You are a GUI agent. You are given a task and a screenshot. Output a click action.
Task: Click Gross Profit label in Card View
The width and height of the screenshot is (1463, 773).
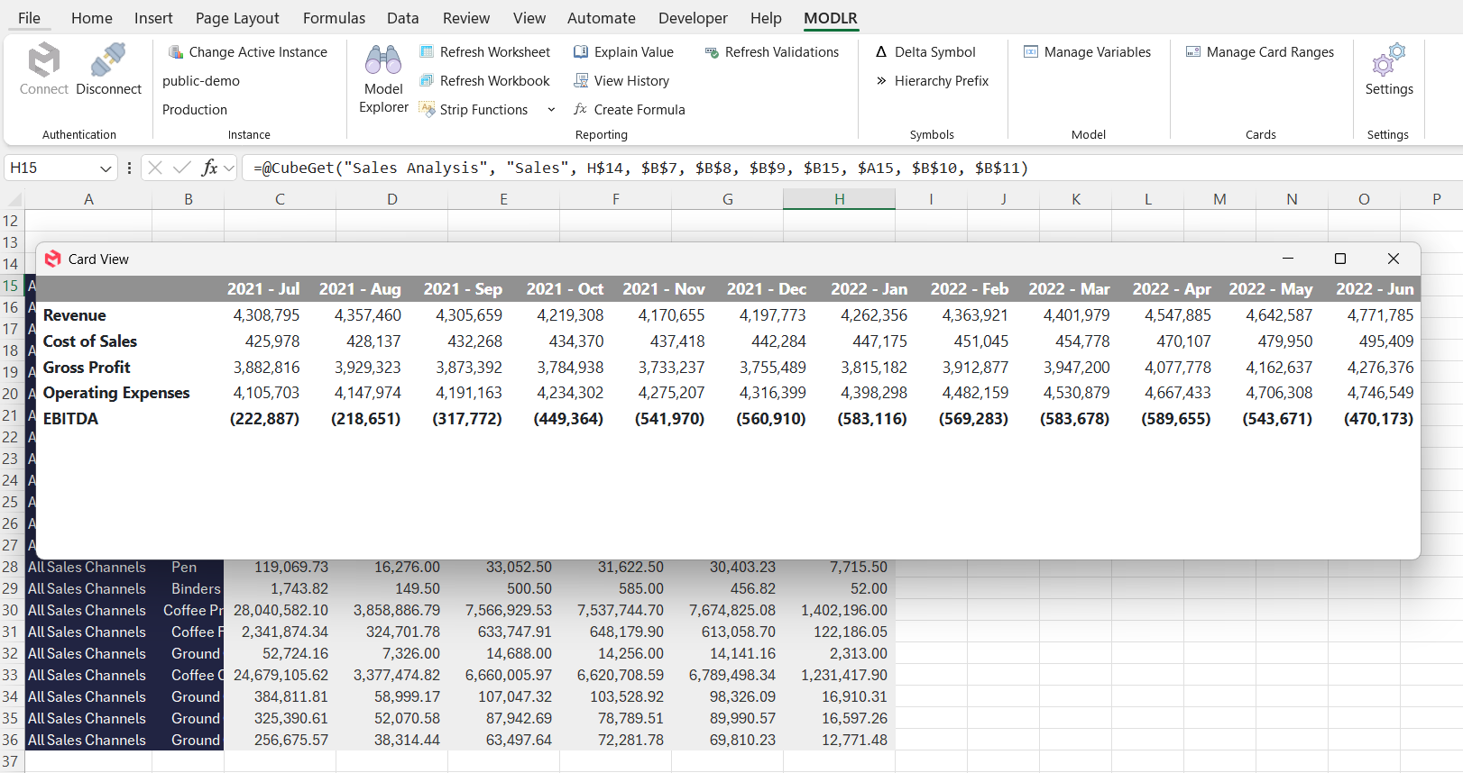(87, 368)
